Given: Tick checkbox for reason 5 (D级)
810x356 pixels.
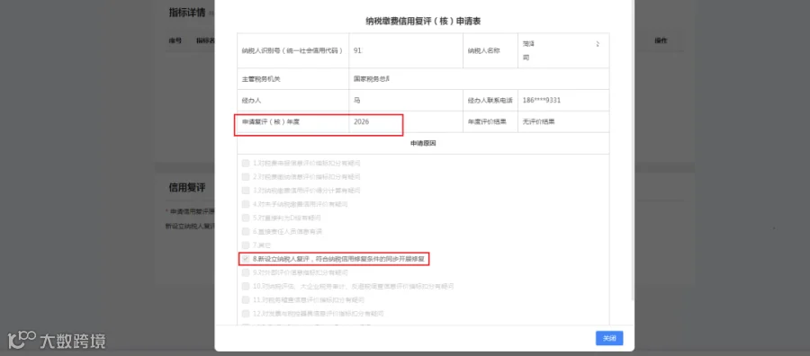Looking at the screenshot, I should pos(246,218).
